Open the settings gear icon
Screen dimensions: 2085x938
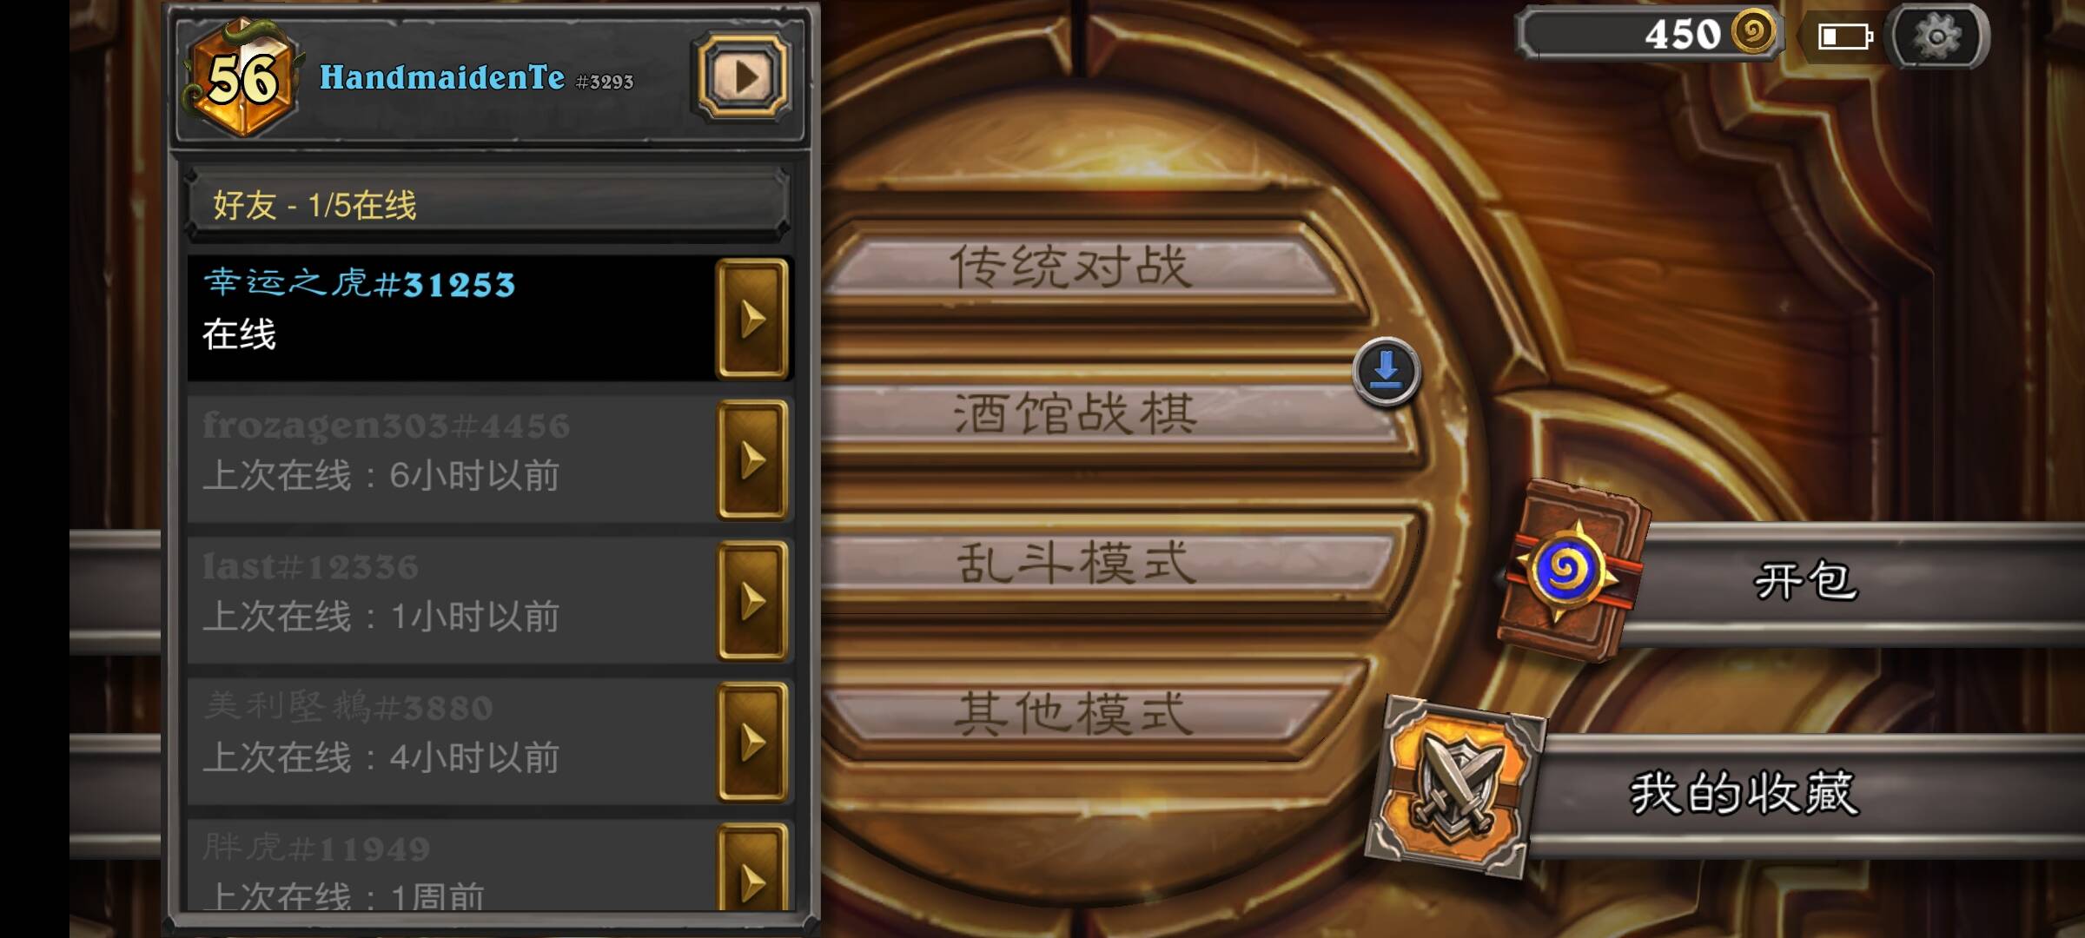[1939, 36]
